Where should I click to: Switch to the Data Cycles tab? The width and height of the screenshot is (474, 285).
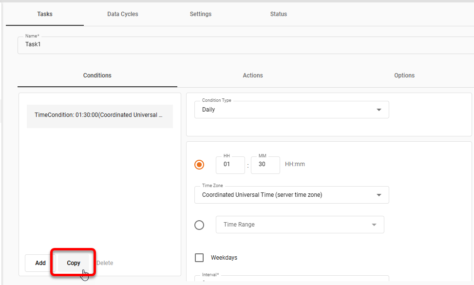pyautogui.click(x=123, y=14)
